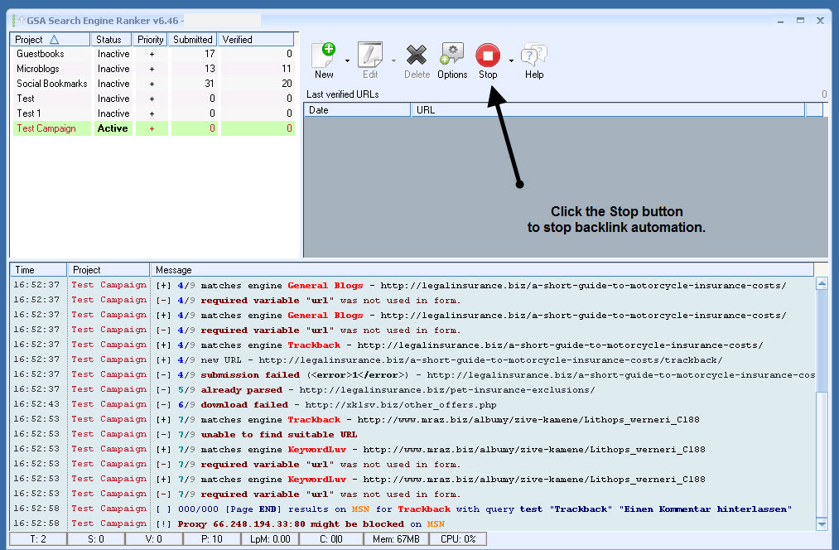Select the Social Bookmarks project

click(x=51, y=84)
